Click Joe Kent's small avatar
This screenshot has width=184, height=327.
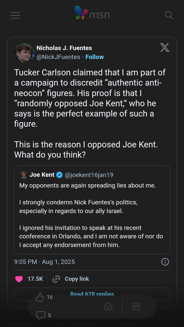[23, 175]
